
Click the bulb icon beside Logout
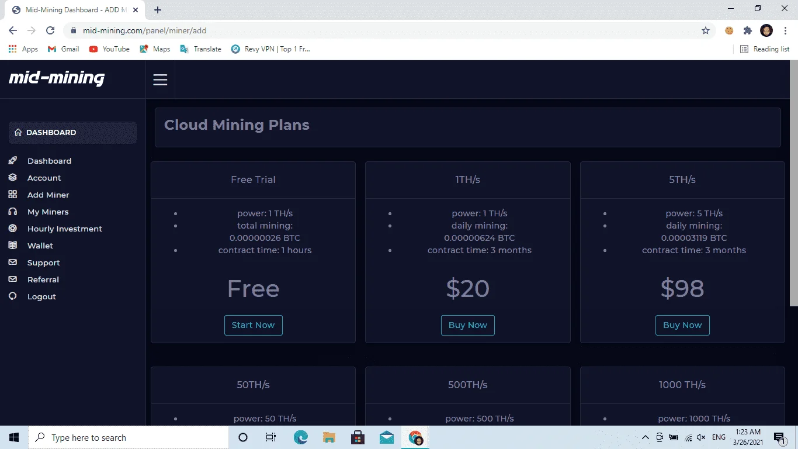click(13, 296)
